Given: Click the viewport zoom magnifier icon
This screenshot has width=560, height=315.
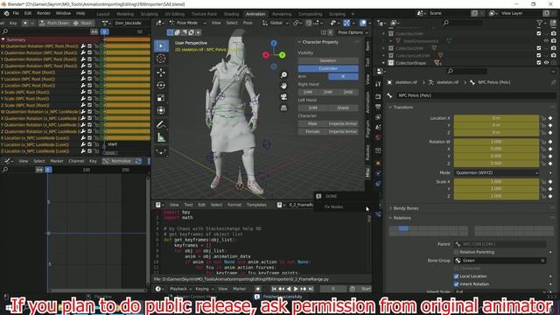Looking at the screenshot, I should pos(283,74).
